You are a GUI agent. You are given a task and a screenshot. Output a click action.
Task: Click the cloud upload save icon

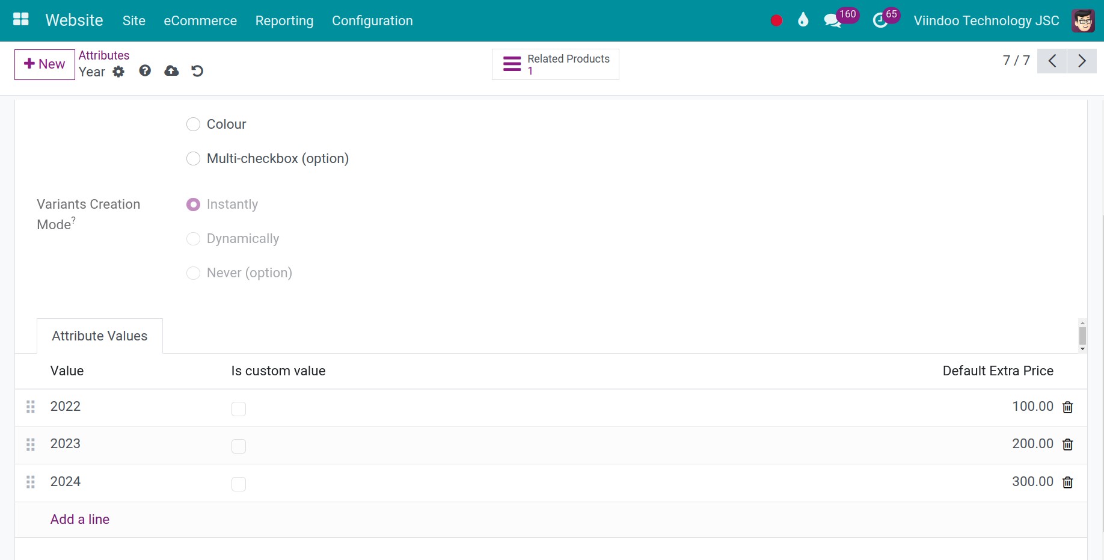tap(171, 71)
